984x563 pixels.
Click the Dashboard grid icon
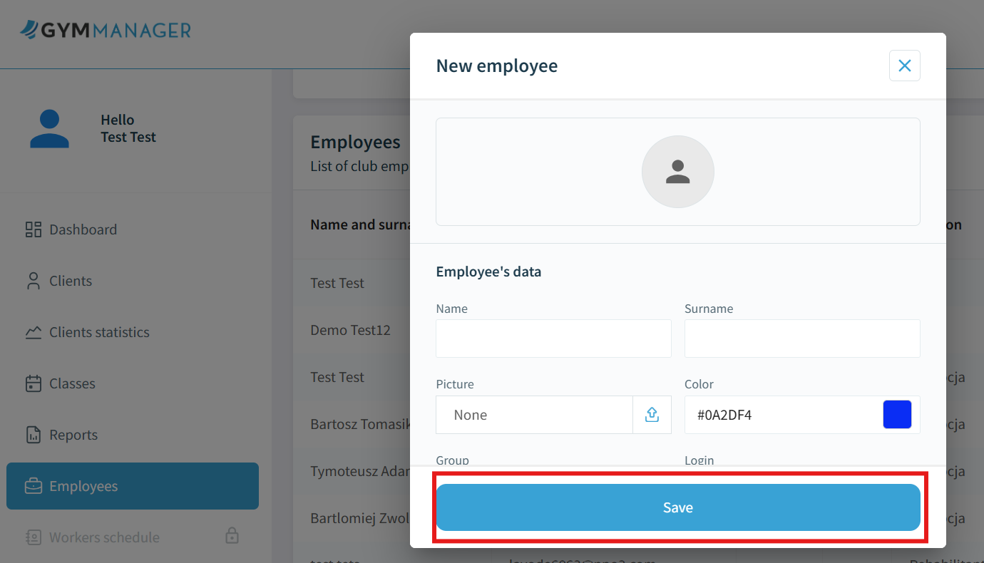point(34,229)
